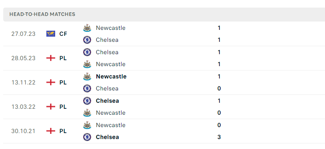Image resolution: width=325 pixels, height=149 pixels.
Task: Click England flag icon for 30.10.21 match
Action: point(51,131)
